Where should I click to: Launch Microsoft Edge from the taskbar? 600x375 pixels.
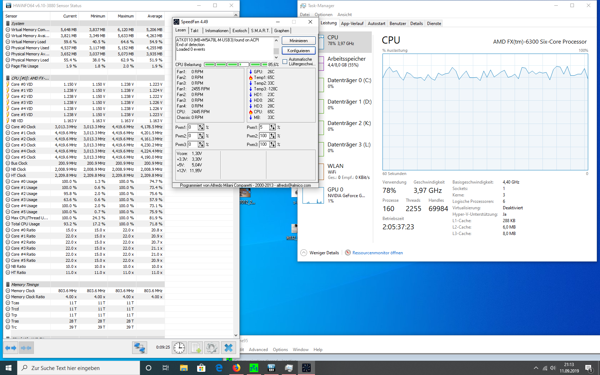(x=219, y=368)
